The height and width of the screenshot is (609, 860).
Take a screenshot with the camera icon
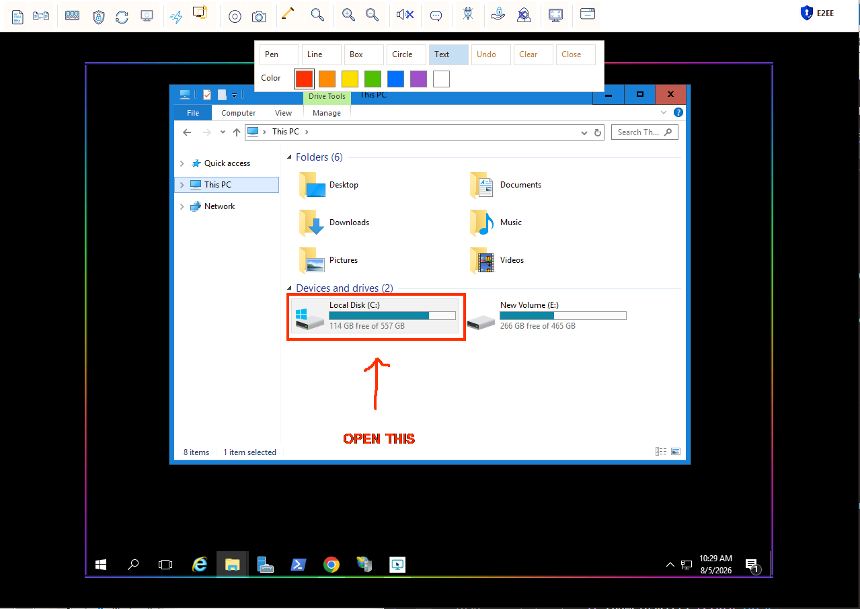pyautogui.click(x=258, y=16)
